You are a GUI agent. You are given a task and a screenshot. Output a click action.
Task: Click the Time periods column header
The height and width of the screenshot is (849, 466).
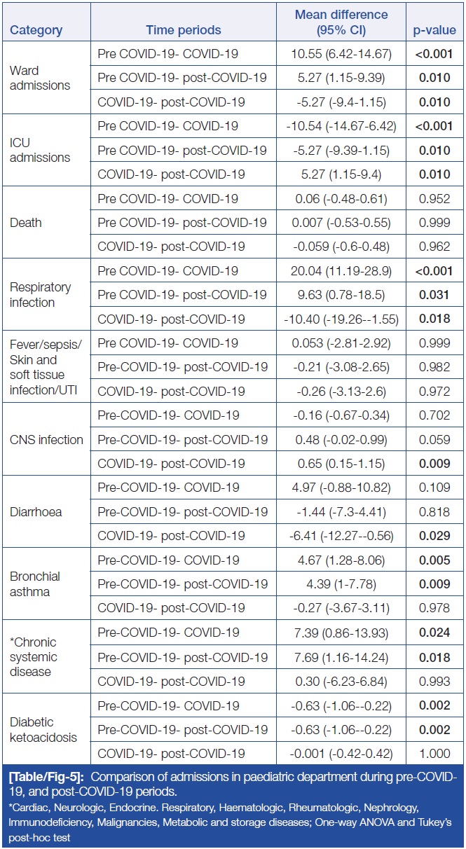(x=183, y=30)
